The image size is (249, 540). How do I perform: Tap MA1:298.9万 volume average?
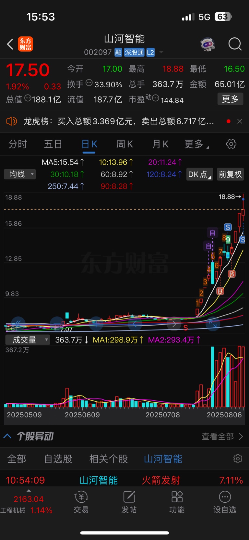click(x=118, y=340)
